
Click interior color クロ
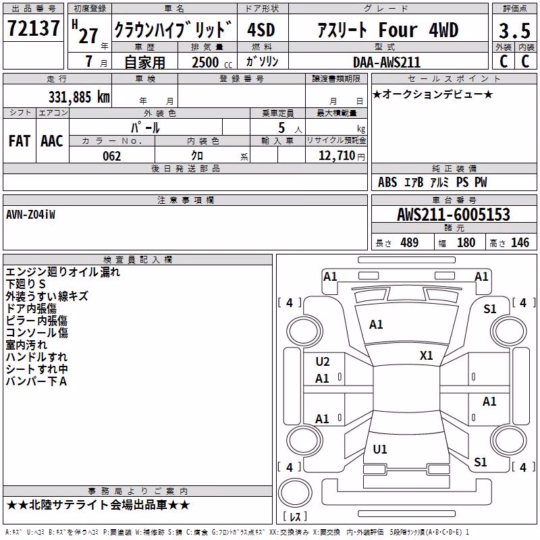[197, 156]
